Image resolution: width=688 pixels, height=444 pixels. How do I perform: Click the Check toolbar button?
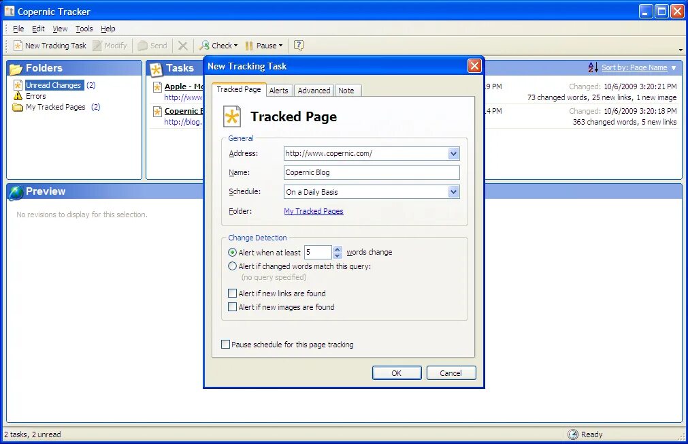[215, 46]
